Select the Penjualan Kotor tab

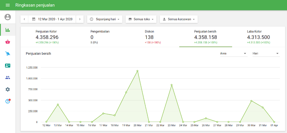click(47, 37)
